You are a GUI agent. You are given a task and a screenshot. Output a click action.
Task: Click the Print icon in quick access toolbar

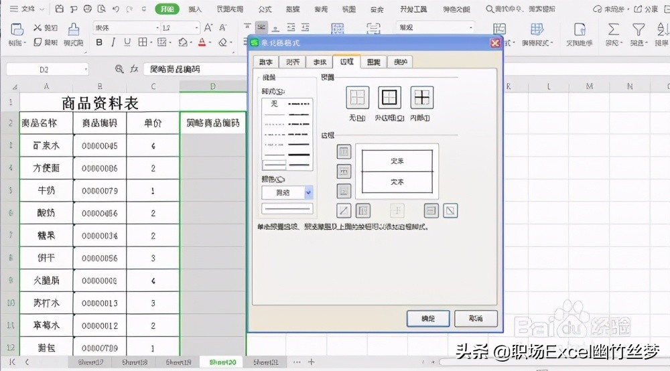pyautogui.click(x=88, y=9)
